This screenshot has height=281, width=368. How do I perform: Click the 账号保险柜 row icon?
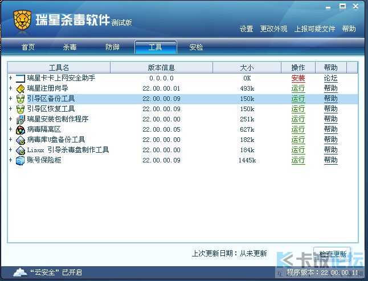[x=21, y=160]
